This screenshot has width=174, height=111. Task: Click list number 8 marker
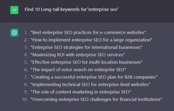26,85
